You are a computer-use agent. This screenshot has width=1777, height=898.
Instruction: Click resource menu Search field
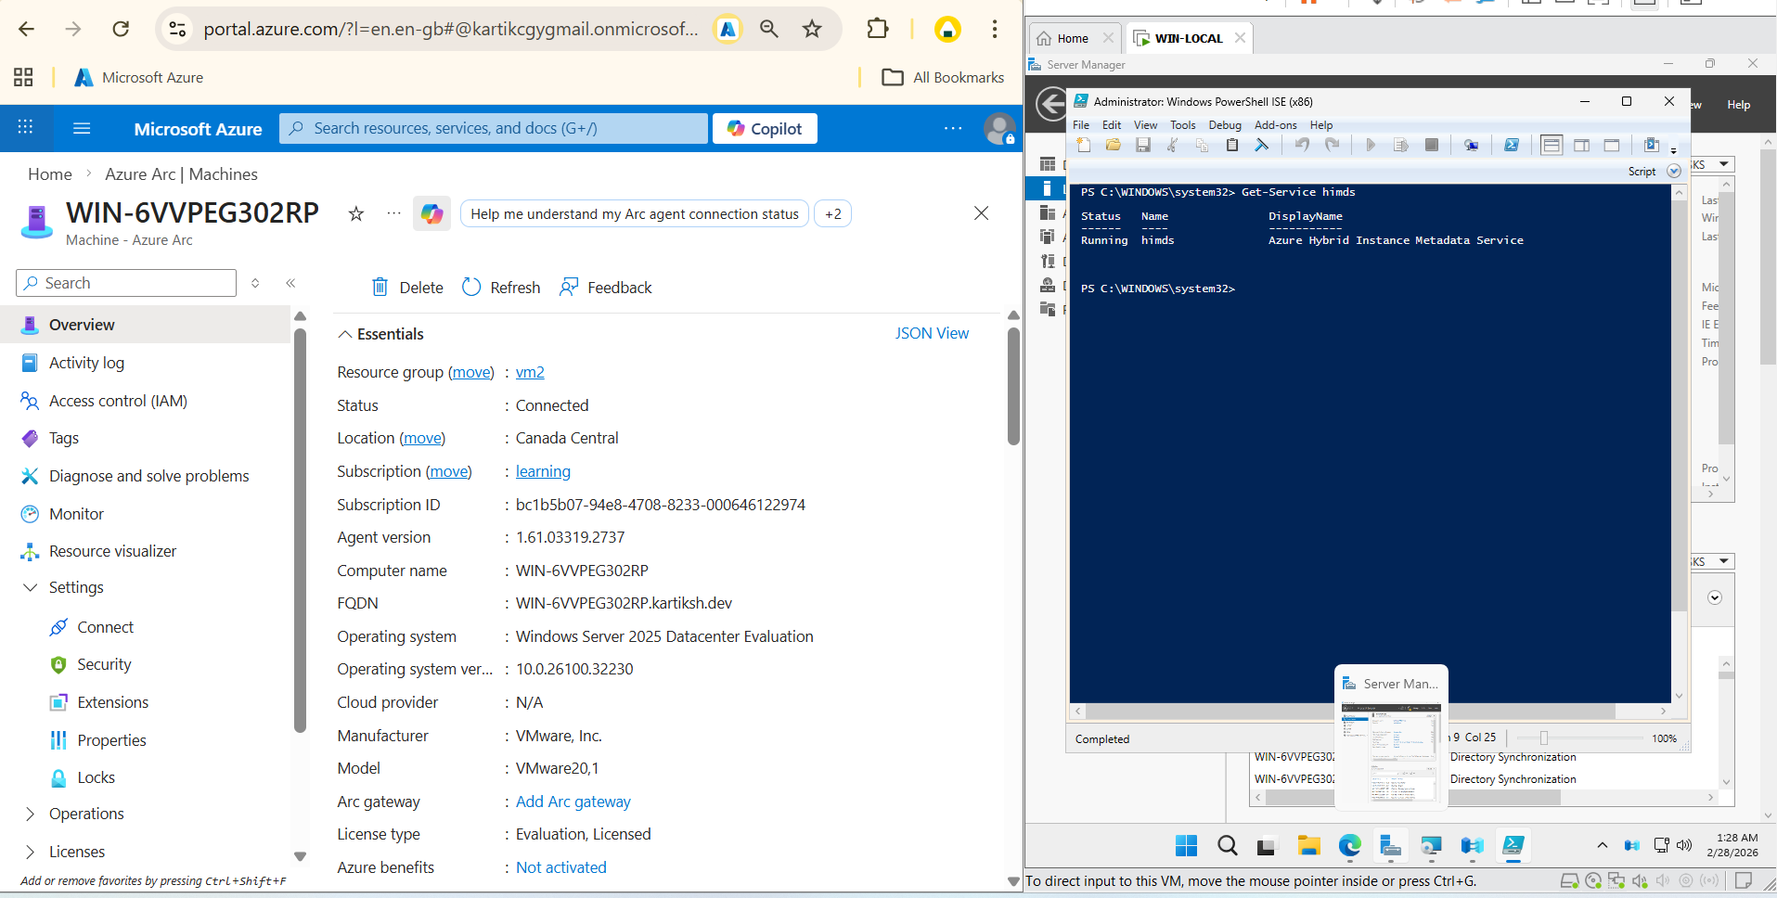pos(126,283)
